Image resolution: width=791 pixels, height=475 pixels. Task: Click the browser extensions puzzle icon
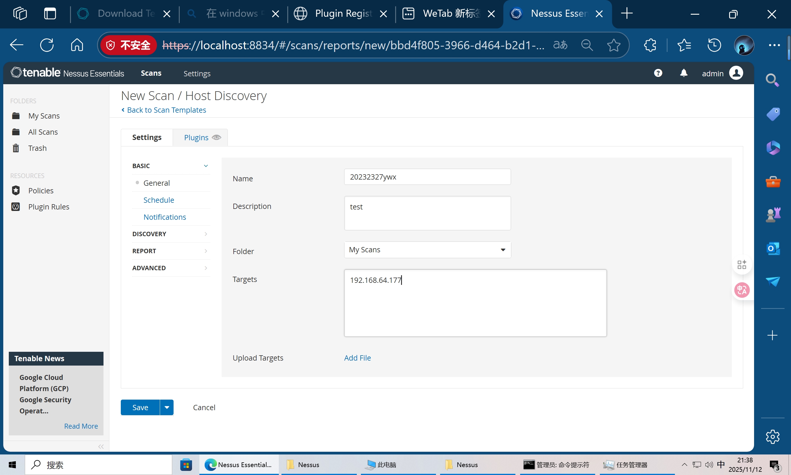[650, 45]
